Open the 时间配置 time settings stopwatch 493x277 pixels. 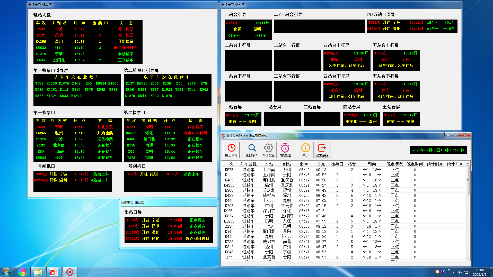[x=285, y=150]
